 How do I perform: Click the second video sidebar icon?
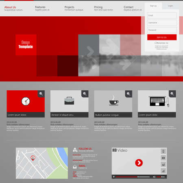point(163,158)
